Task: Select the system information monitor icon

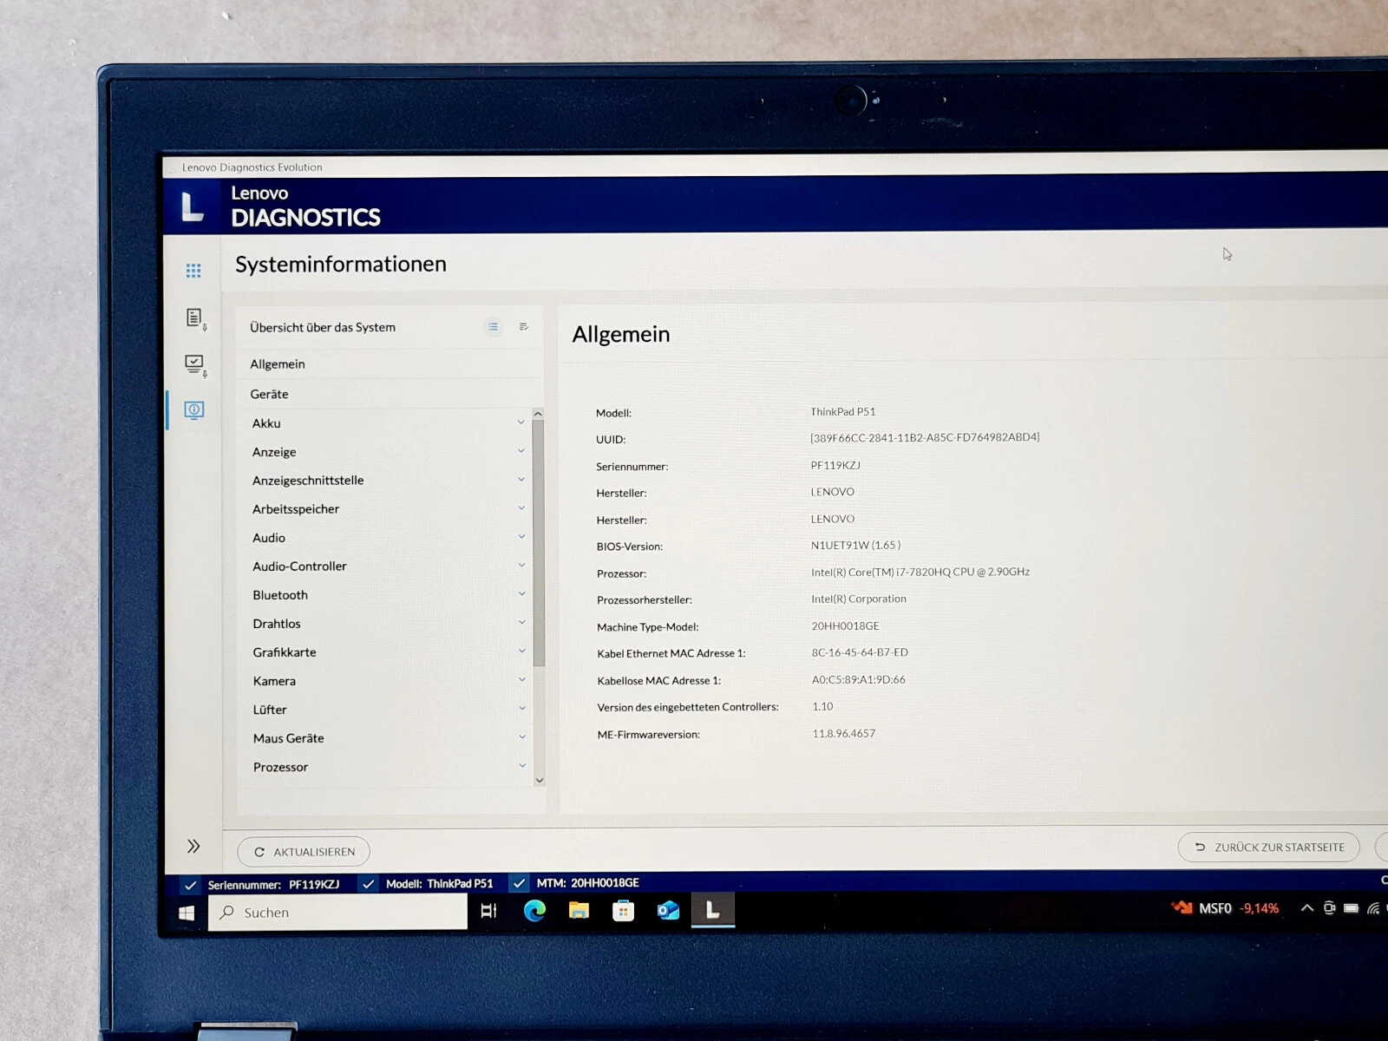Action: tap(194, 409)
